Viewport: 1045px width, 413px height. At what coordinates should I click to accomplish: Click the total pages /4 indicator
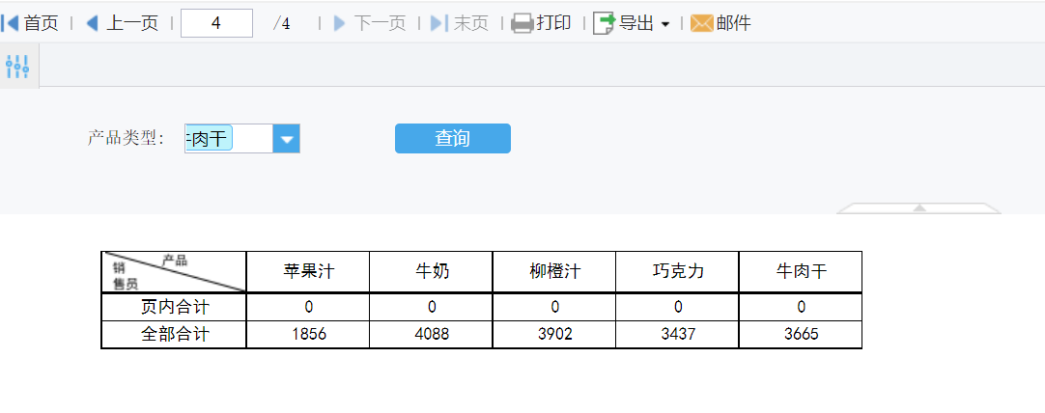(281, 24)
